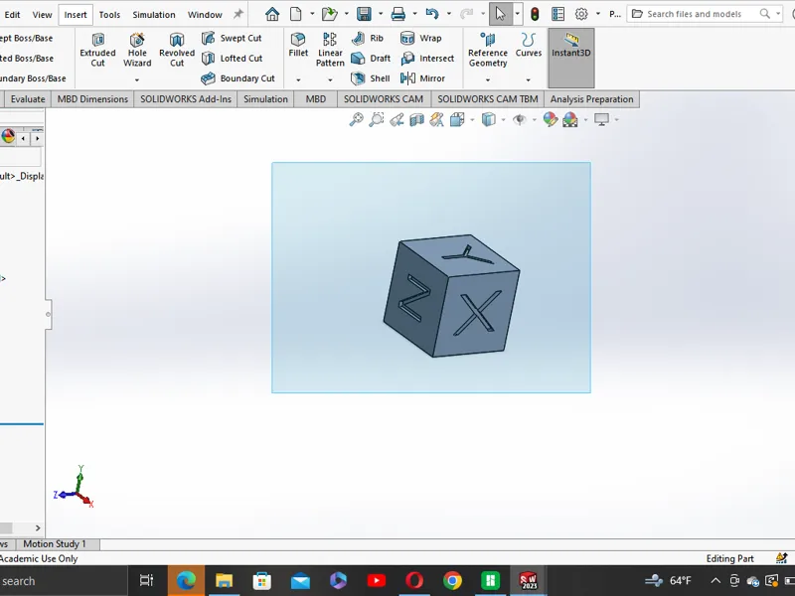
Task: Click the Previous View icon
Action: pyautogui.click(x=397, y=119)
